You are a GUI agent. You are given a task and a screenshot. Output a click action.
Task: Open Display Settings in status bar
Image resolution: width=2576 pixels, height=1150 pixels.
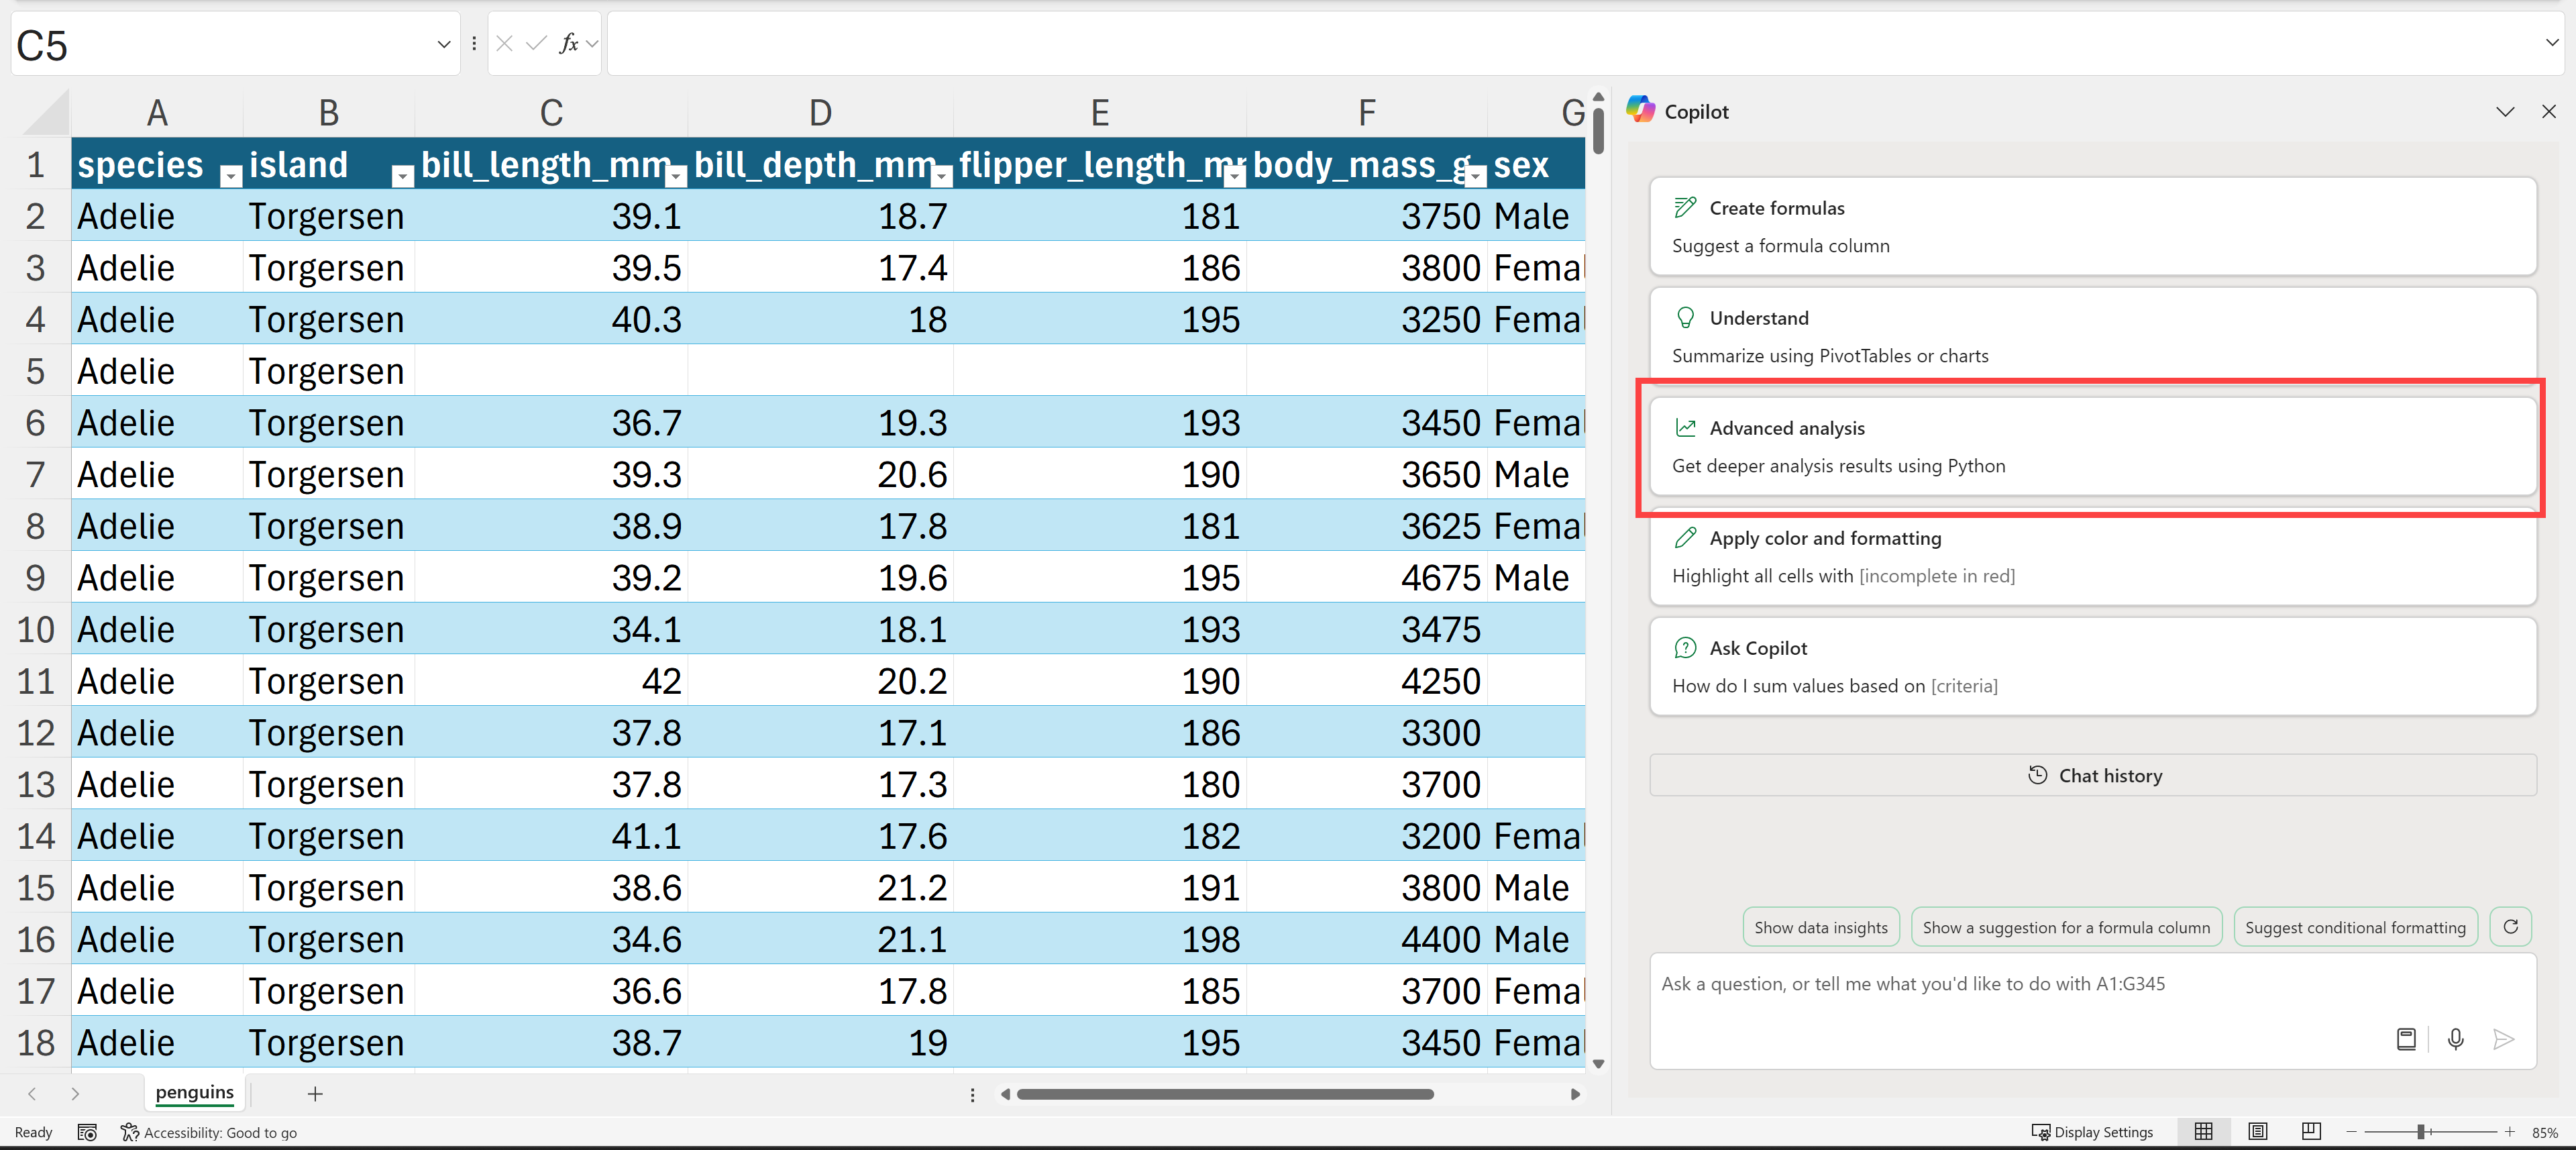pos(2092,1132)
